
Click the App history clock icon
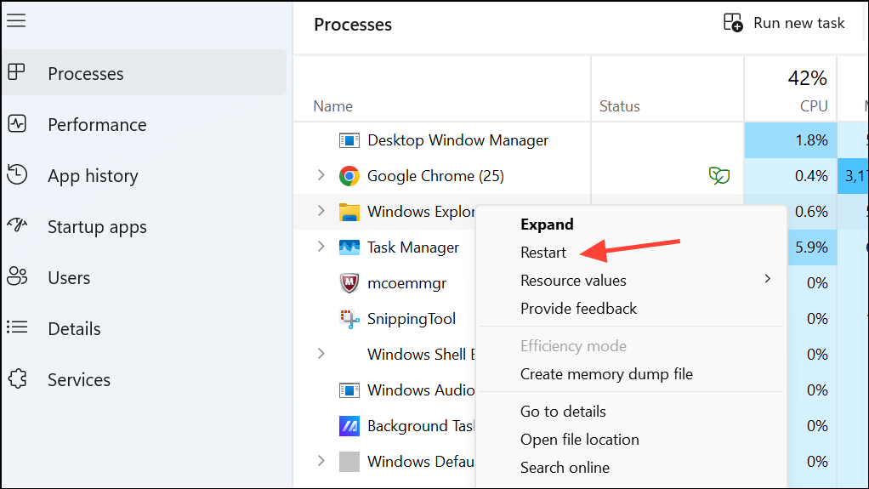tap(16, 175)
